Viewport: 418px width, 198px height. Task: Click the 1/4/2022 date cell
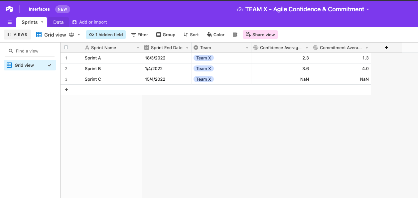[167, 68]
